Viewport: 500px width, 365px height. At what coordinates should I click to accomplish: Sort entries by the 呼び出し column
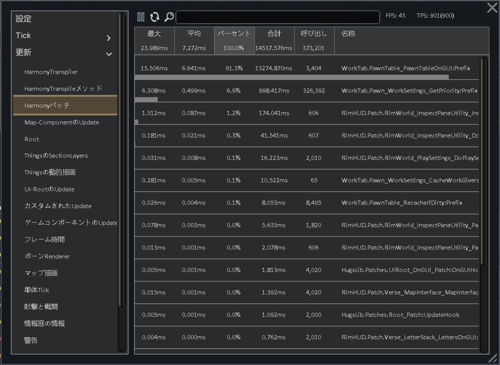click(x=314, y=34)
